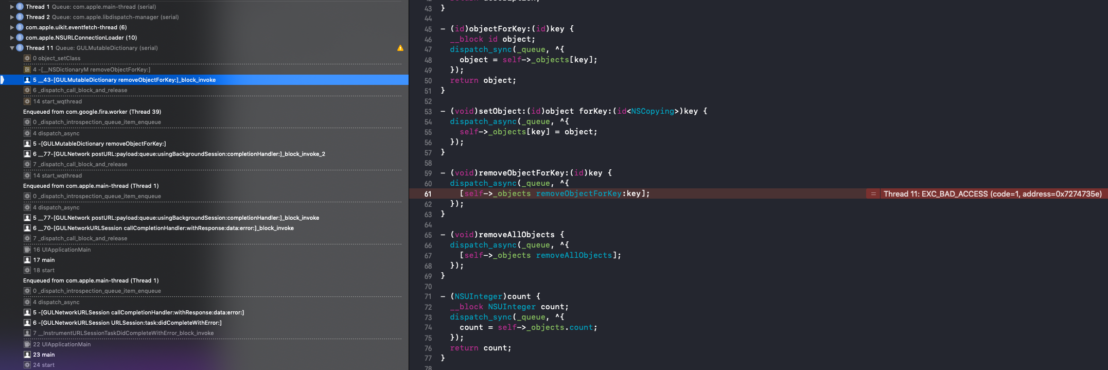Select 6 -[GULNetworkURLSession URLSession:task:didCompleteWithError:]
Viewport: 1108px width, 370px height.
pos(127,323)
